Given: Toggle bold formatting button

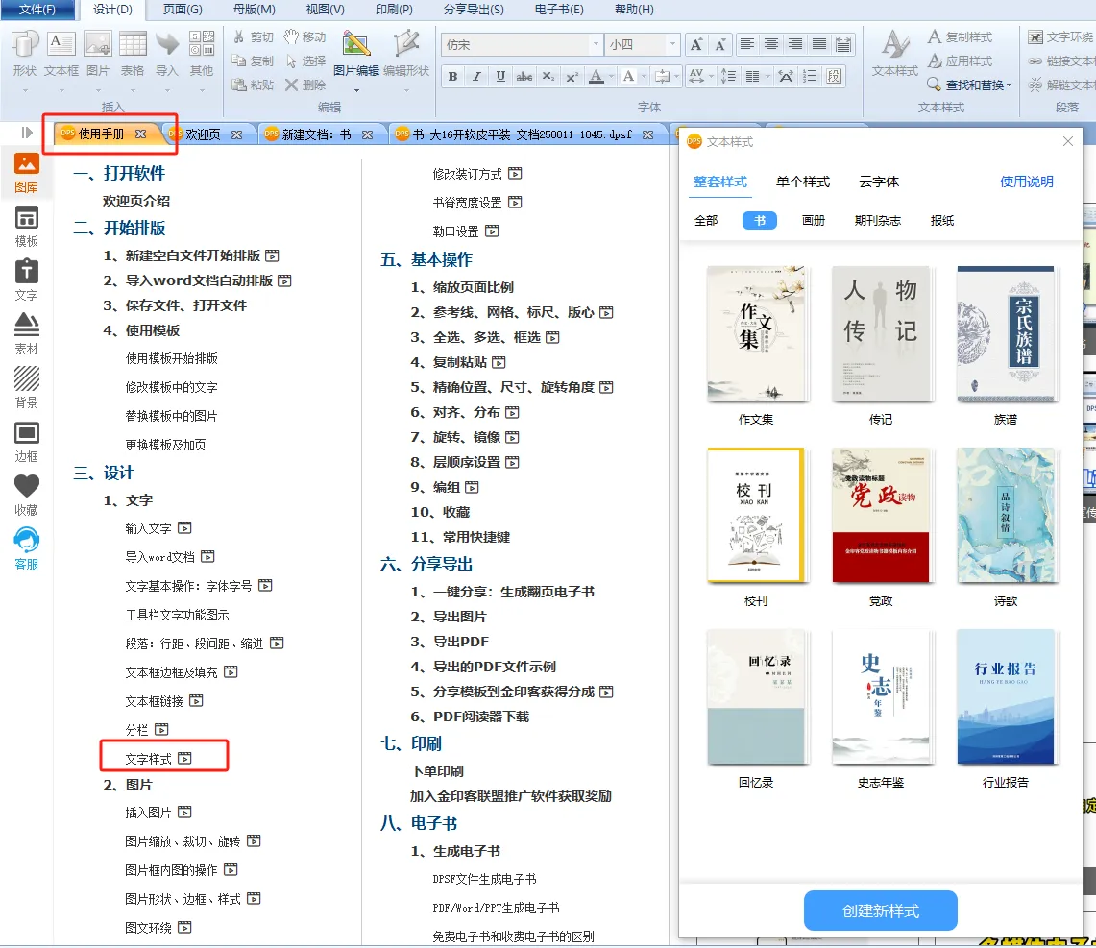Looking at the screenshot, I should tap(453, 77).
